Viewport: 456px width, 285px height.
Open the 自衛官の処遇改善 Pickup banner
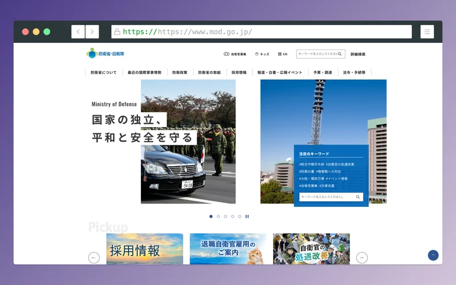point(311,249)
